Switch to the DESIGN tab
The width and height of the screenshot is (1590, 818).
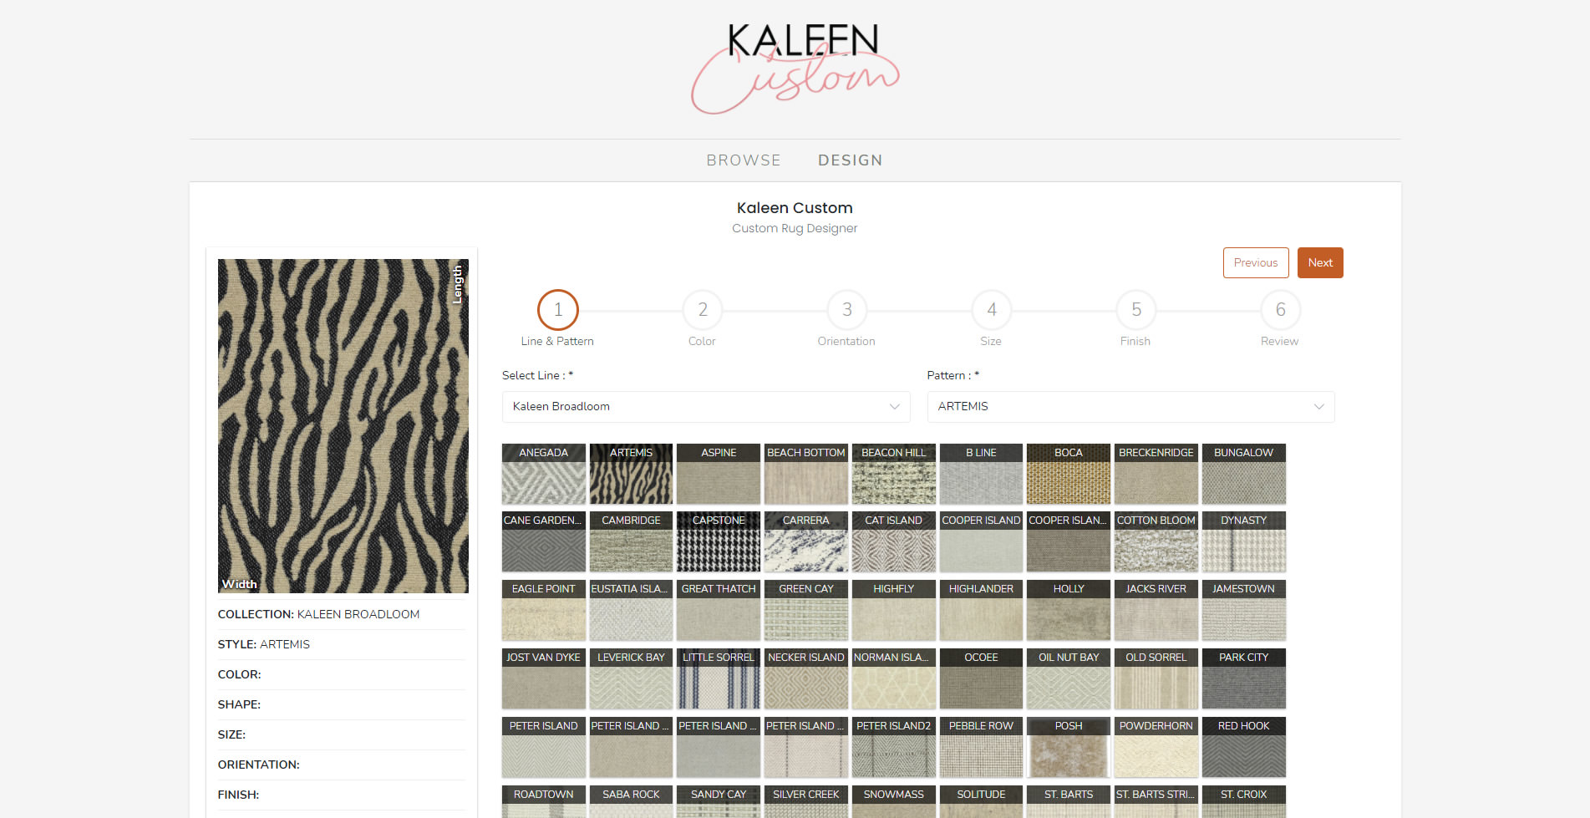tap(850, 160)
